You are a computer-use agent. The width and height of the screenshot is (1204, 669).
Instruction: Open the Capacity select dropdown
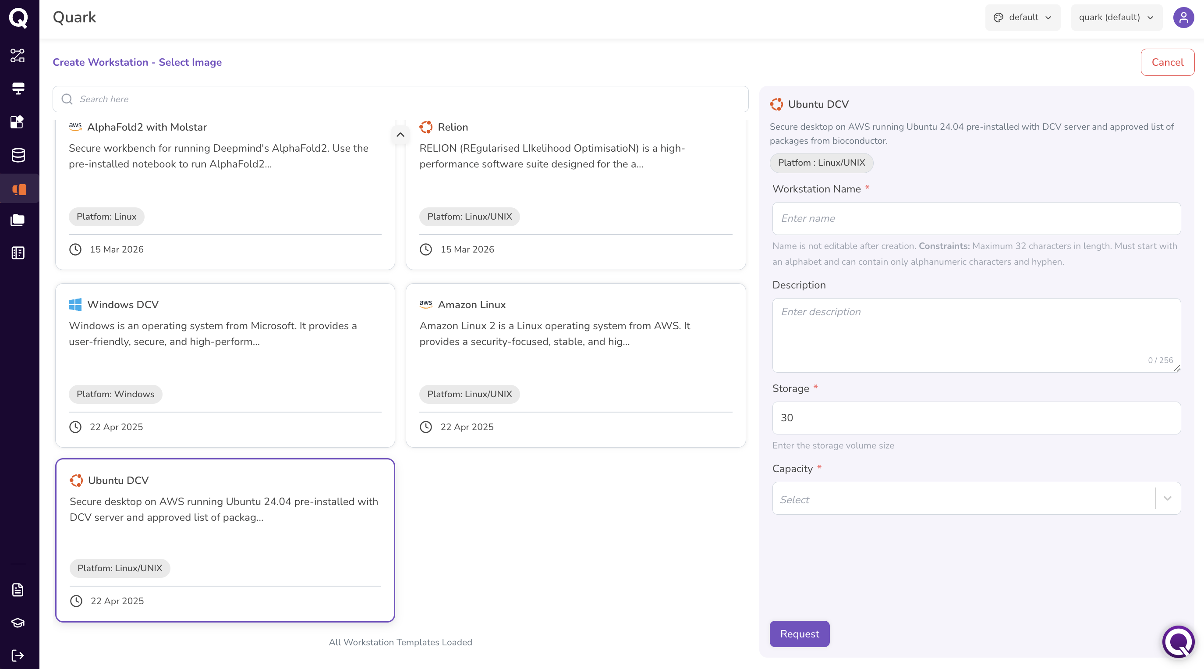point(976,498)
